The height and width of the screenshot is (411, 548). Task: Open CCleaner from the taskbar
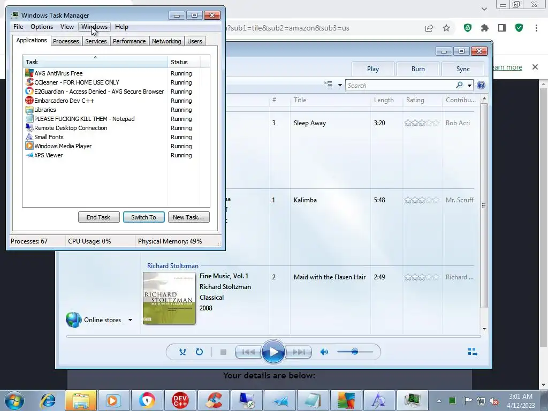point(214,400)
